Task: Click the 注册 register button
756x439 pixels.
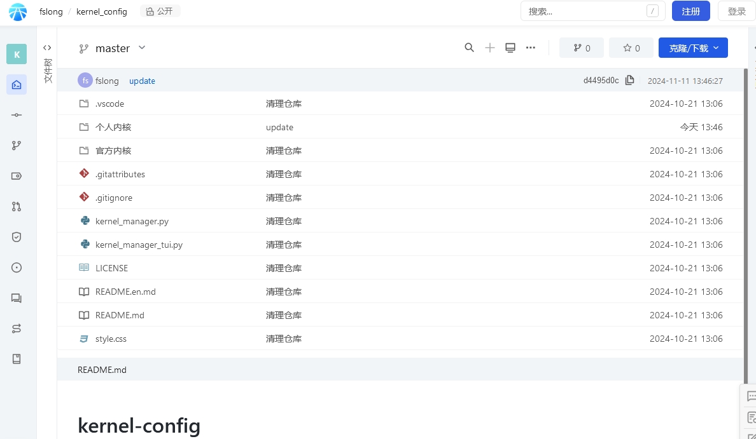Action: click(691, 11)
